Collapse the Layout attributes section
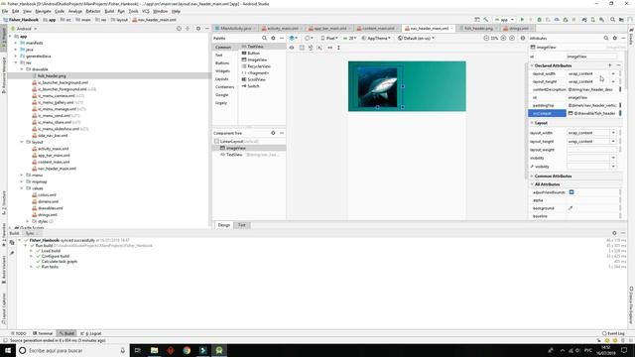Screen dimensions: 635x357 tap(532, 123)
